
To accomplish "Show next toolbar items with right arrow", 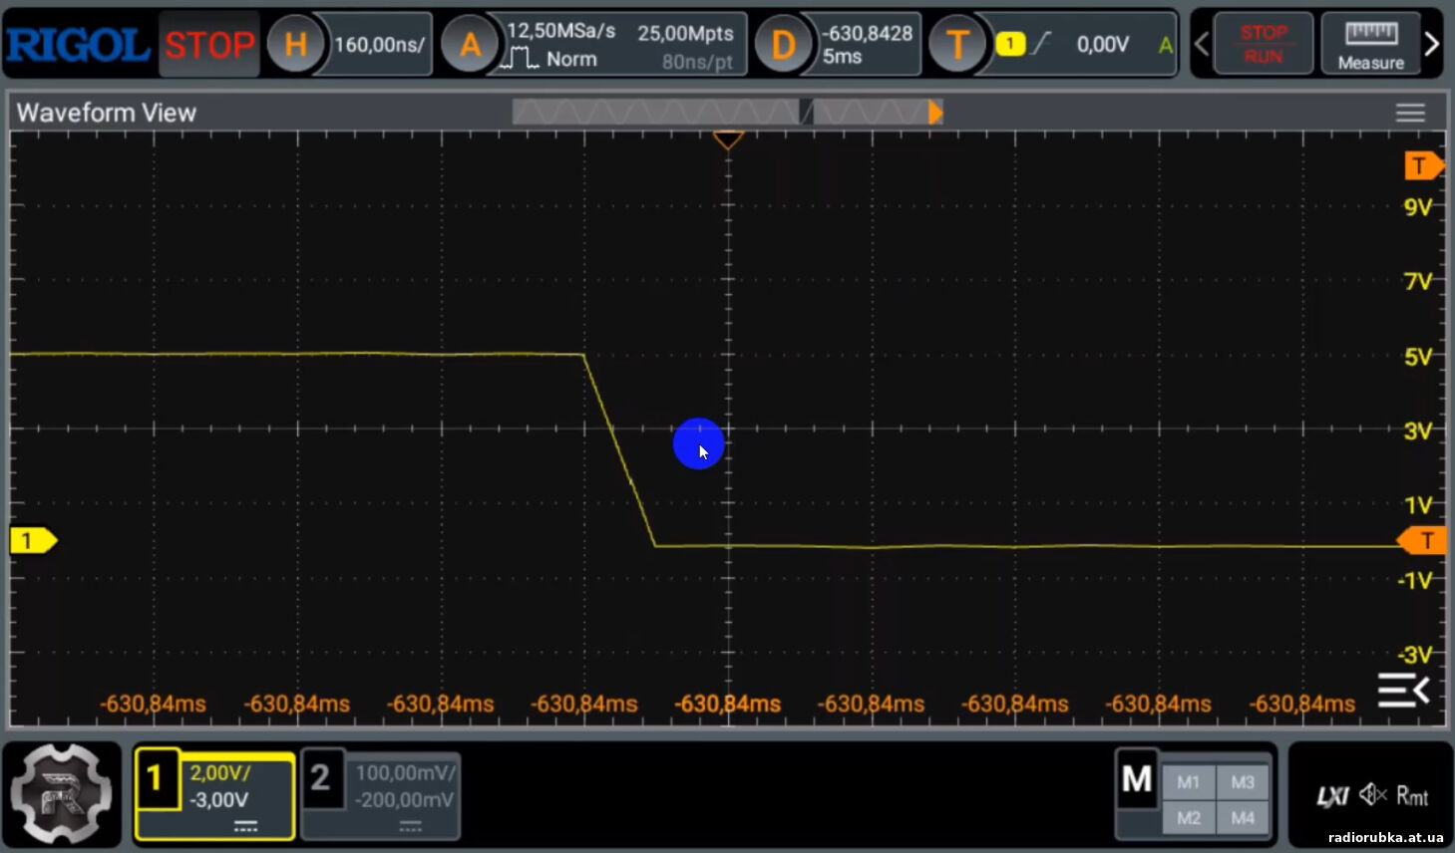I will pos(1432,44).
